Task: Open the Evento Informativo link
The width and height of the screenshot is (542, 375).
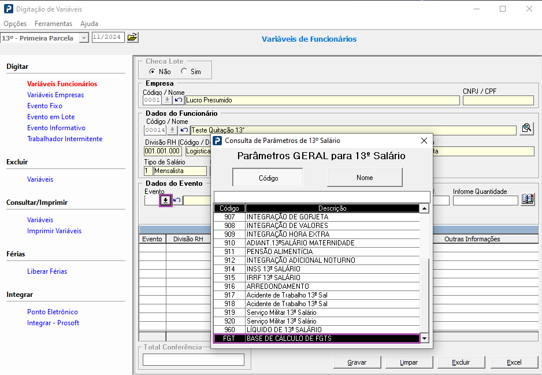Action: 57,128
